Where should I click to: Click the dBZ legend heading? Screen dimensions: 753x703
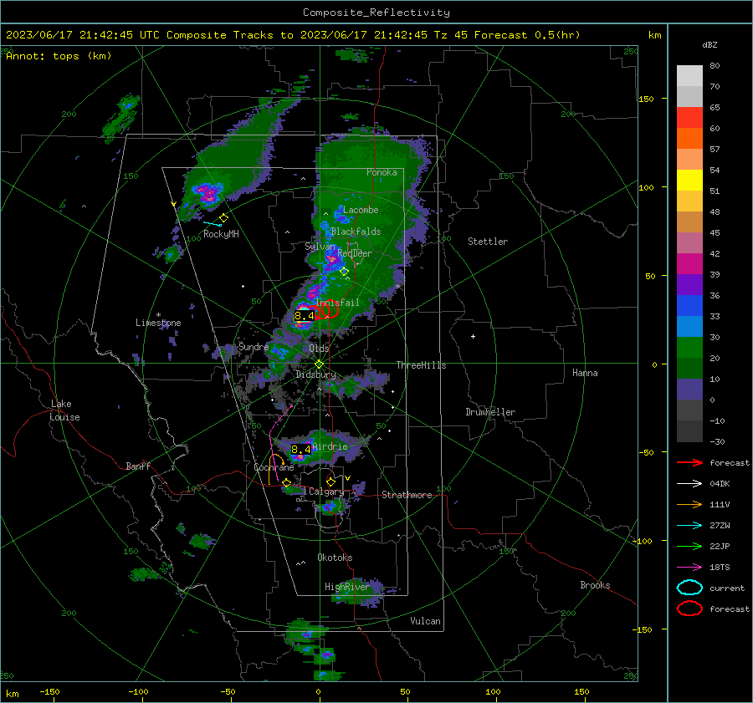709,44
